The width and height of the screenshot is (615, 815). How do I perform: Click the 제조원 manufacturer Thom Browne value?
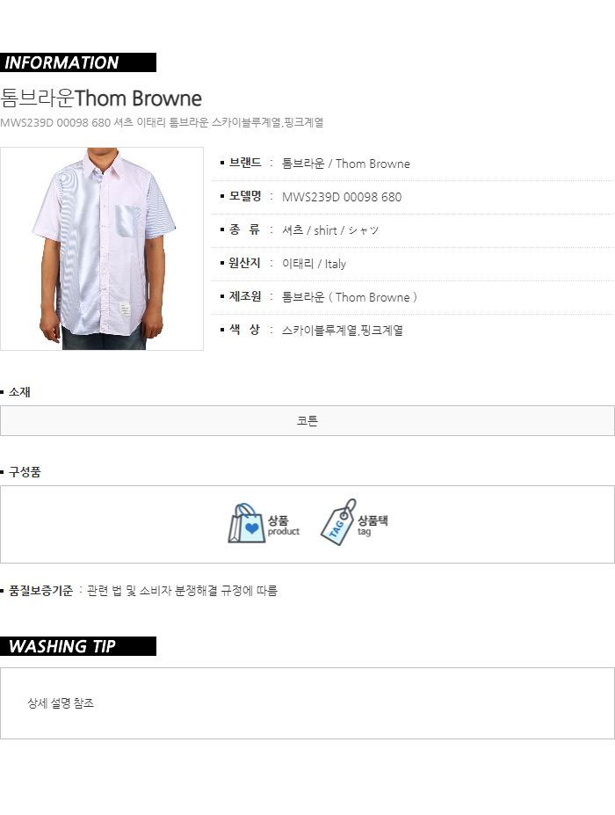[x=350, y=297]
